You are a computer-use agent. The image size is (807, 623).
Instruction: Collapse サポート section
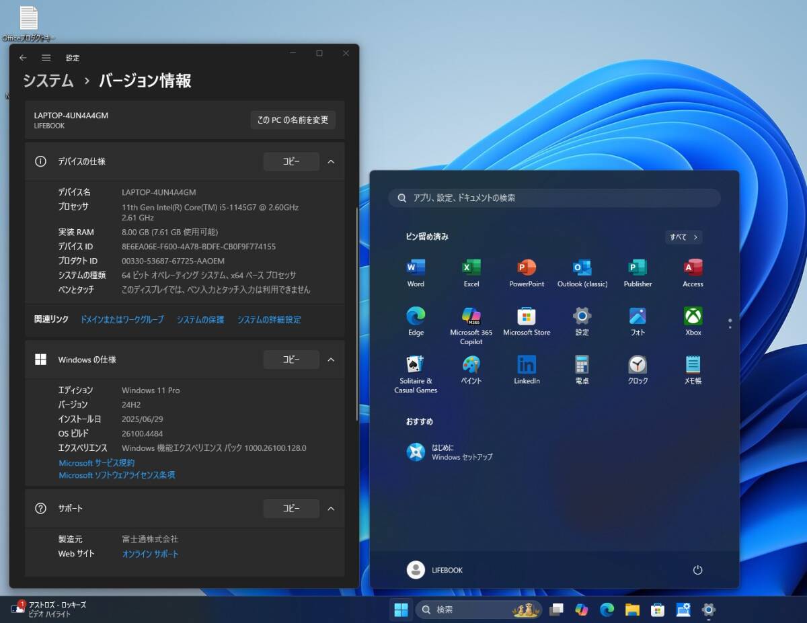(x=331, y=508)
